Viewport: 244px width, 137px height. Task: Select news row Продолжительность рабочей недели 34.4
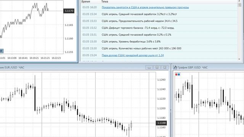point(159,21)
